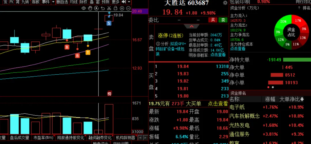Click the blue S sell marker
The image size is (311, 144).
tap(109, 23)
